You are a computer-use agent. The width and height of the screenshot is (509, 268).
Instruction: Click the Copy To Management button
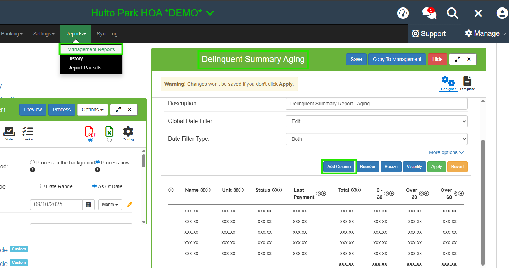[397, 59]
